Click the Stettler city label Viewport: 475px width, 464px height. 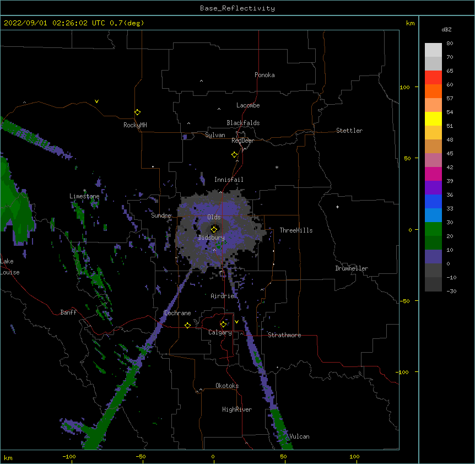(349, 131)
